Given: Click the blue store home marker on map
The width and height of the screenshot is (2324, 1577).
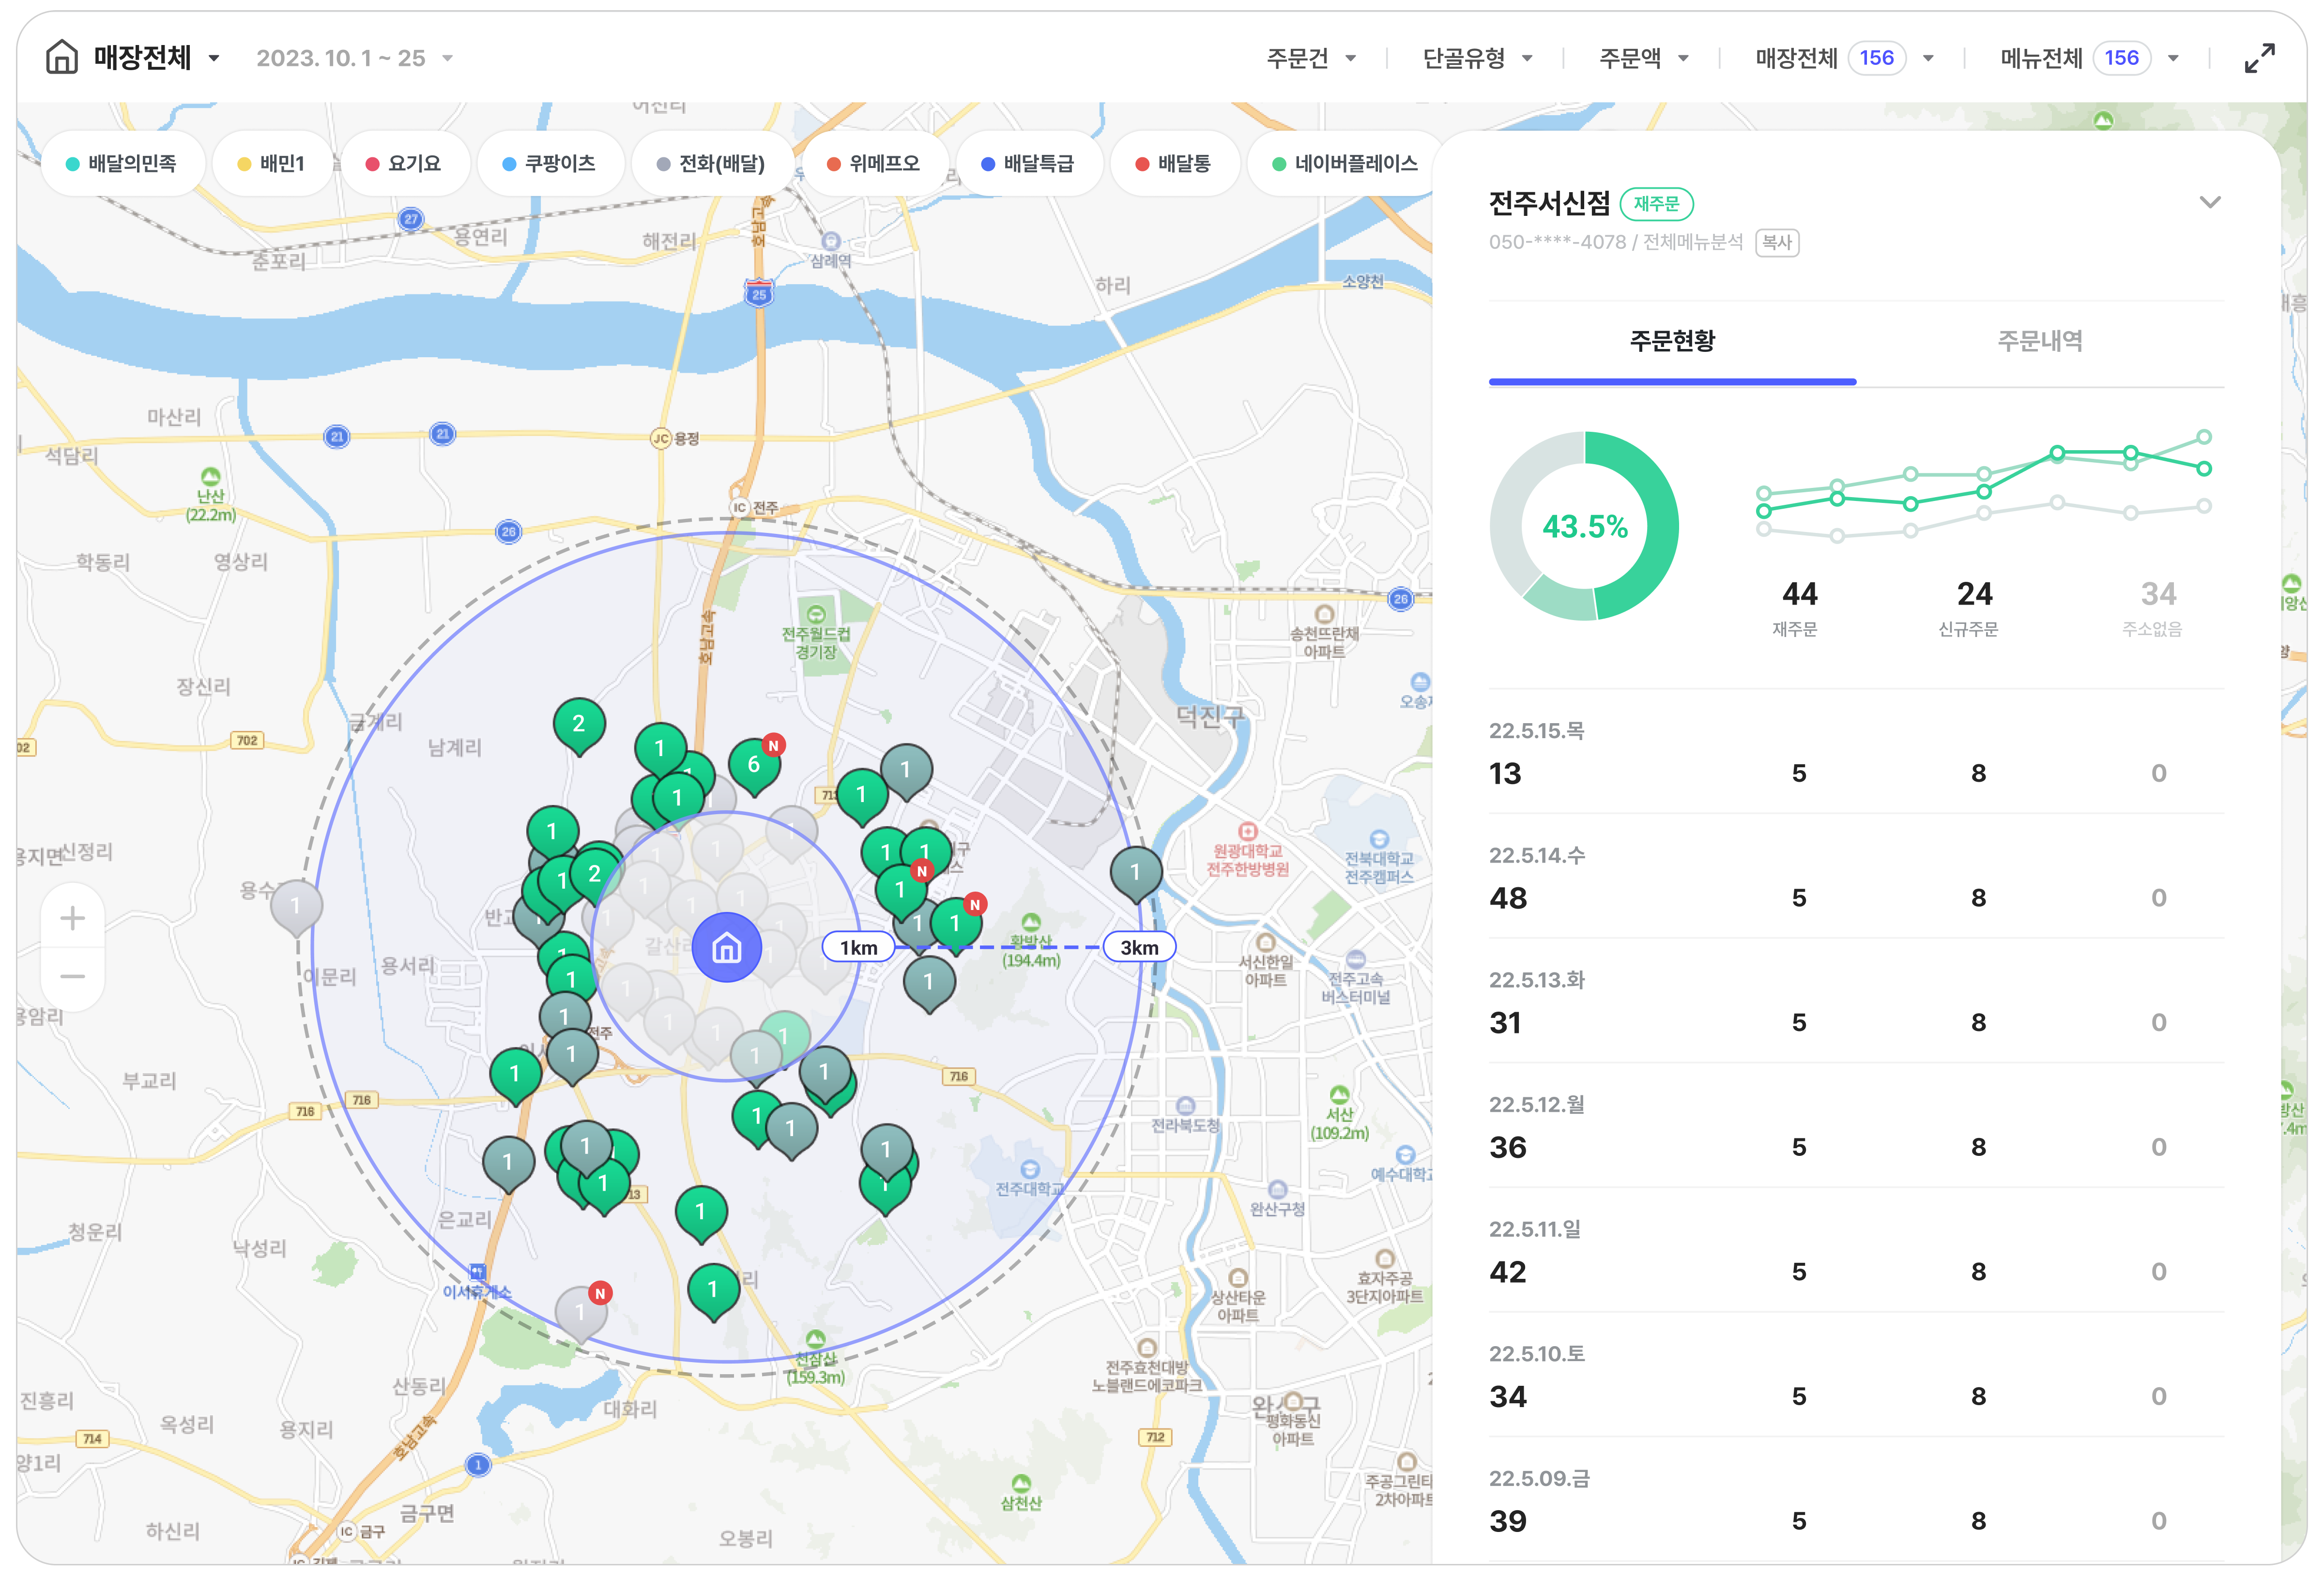Looking at the screenshot, I should [727, 947].
